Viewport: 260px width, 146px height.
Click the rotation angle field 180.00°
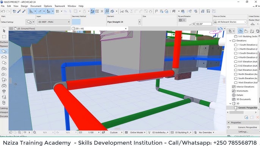click(x=203, y=24)
